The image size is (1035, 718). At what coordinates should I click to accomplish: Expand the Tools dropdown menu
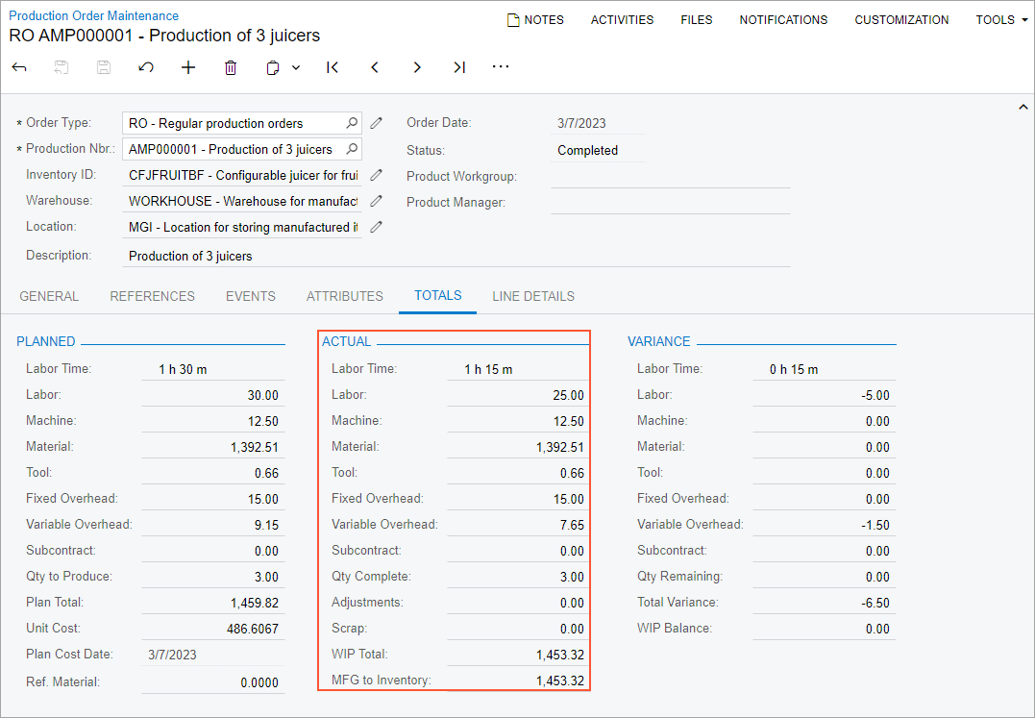(1001, 19)
